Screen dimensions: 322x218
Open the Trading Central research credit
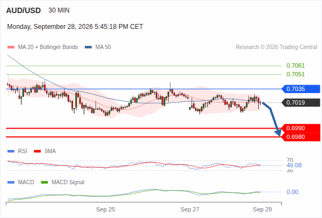tap(276, 47)
